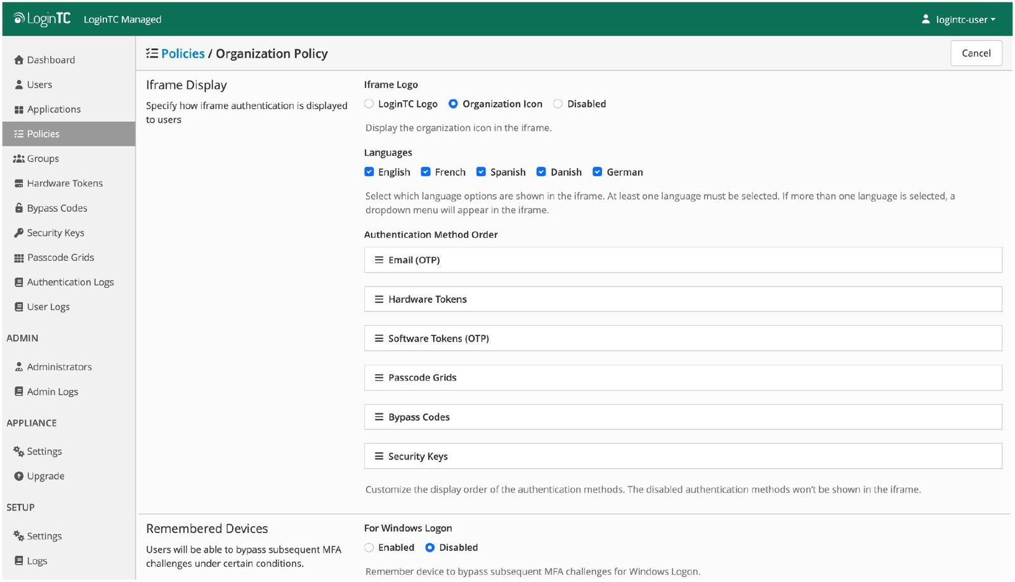The width and height of the screenshot is (1015, 582).
Task: Click the Authentication Method Order label
Action: 431,235
